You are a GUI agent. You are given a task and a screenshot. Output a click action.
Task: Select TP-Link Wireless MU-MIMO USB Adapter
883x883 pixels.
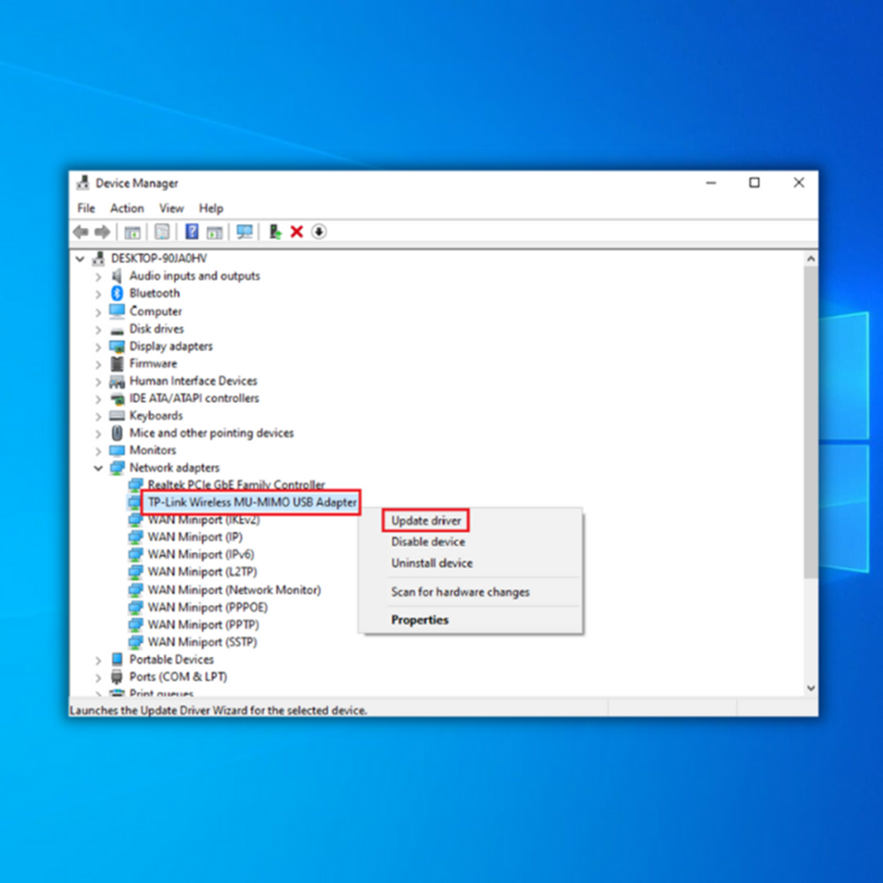pos(252,502)
